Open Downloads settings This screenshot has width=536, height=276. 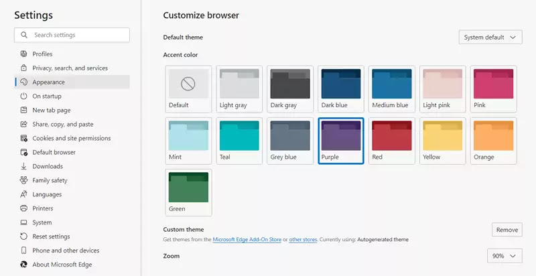[x=72, y=166]
